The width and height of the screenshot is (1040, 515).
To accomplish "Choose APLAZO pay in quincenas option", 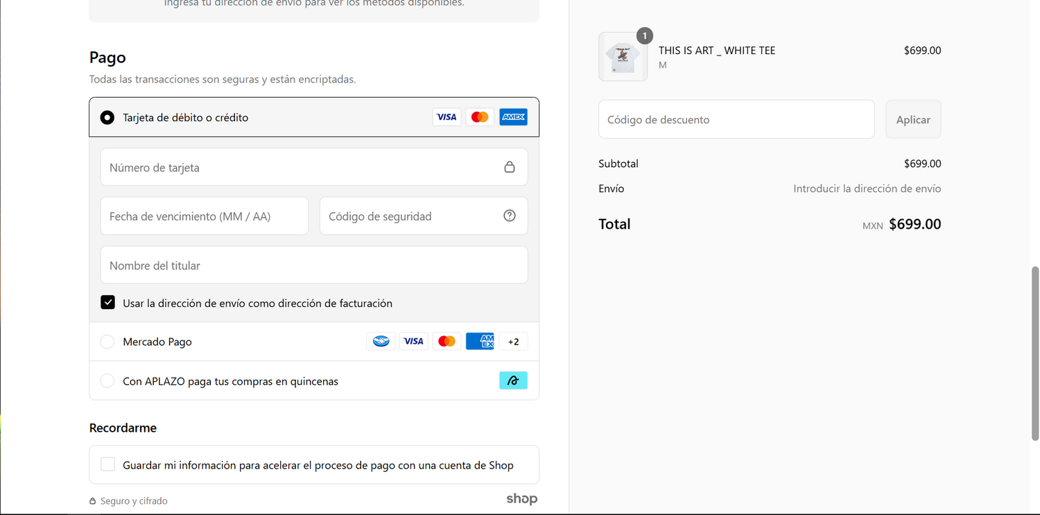I will point(107,381).
